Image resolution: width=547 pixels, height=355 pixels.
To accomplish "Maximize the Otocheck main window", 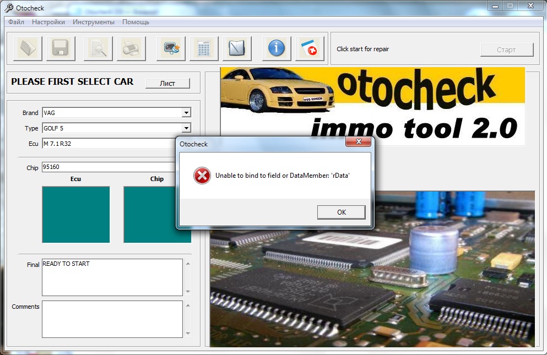I will pyautogui.click(x=510, y=6).
